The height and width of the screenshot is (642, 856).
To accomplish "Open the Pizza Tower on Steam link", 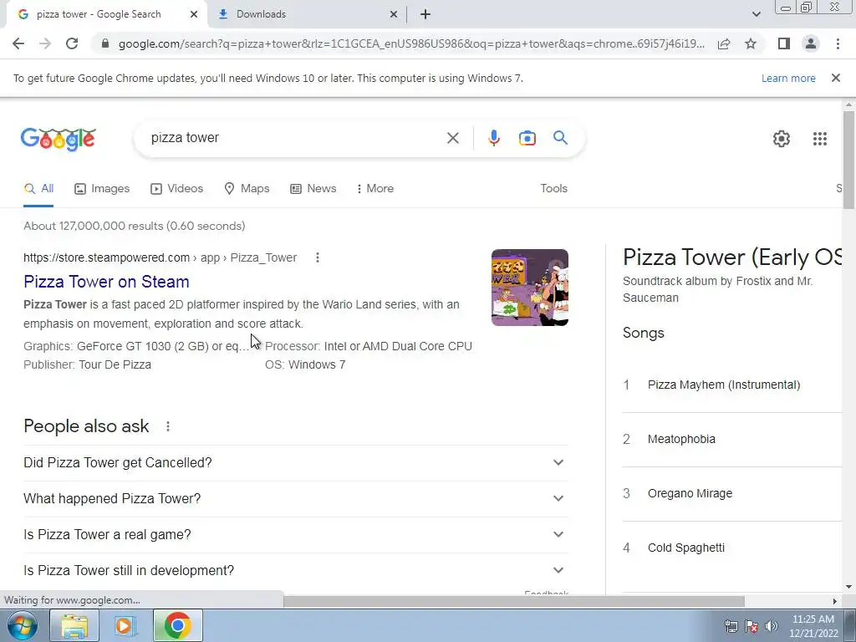I will [x=106, y=282].
